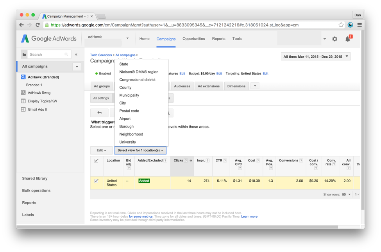Viewport: 381px width, 252px height.
Task: Click the Edit link next to Targeting
Action: pyautogui.click(x=265, y=73)
